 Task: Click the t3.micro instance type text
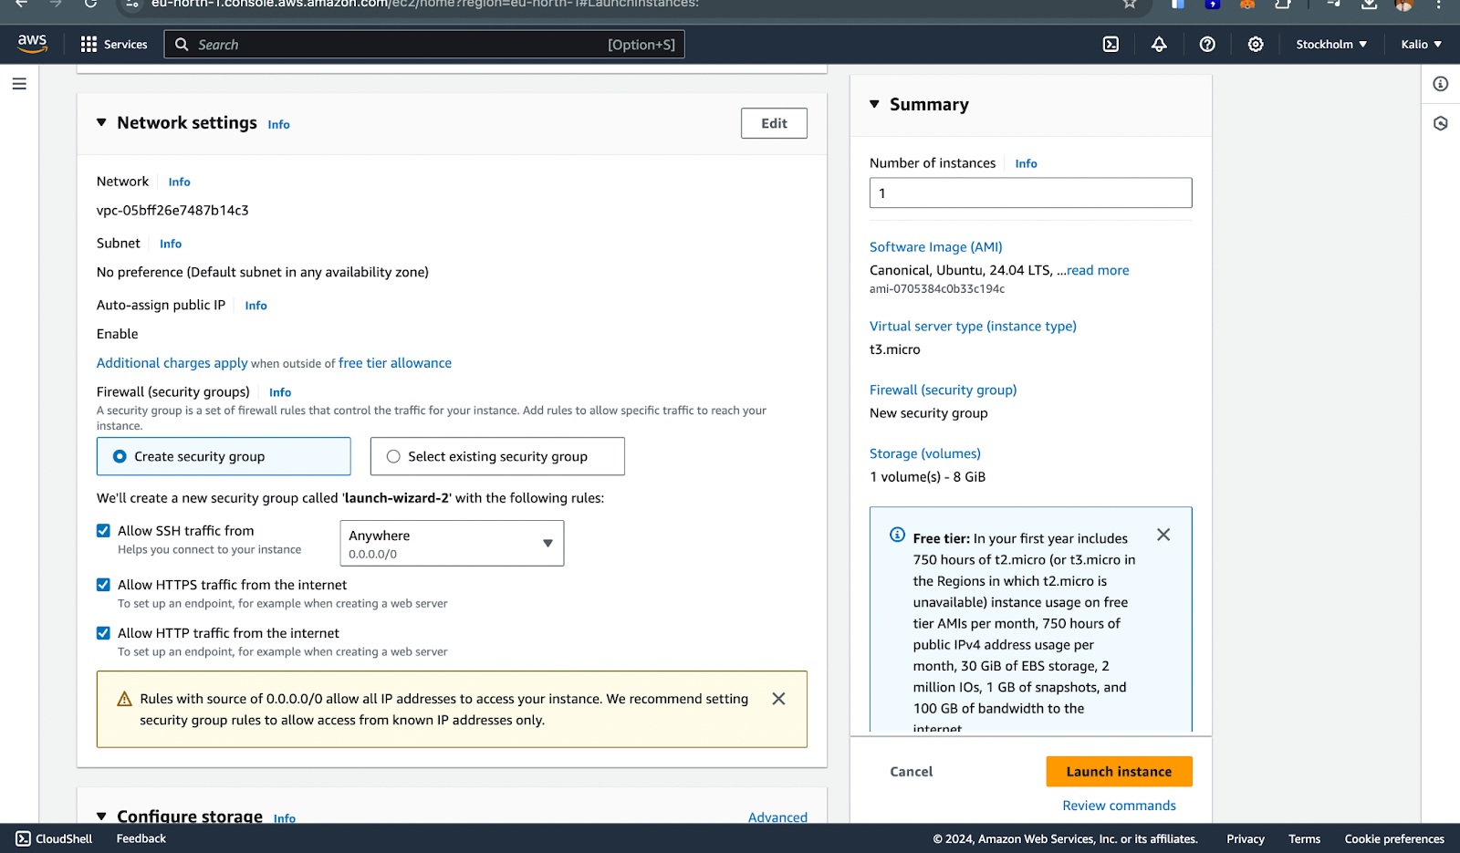click(x=895, y=349)
